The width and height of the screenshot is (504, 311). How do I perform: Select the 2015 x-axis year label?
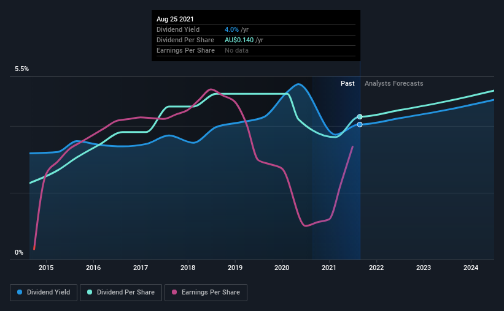(46, 268)
